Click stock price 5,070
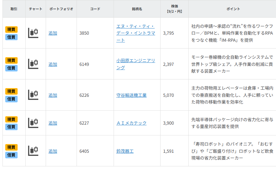Viewport: 276px width, 171px height. click(x=169, y=95)
